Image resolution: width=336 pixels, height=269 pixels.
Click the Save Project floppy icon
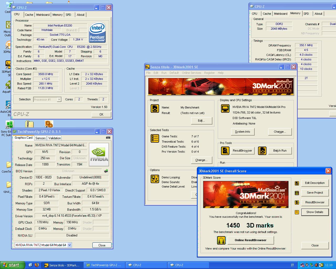tap(297, 193)
